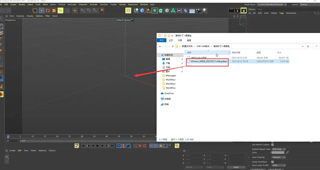This screenshot has height=170, width=320.
Task: Click the Asset Browser yellow icon
Action: [128, 10]
